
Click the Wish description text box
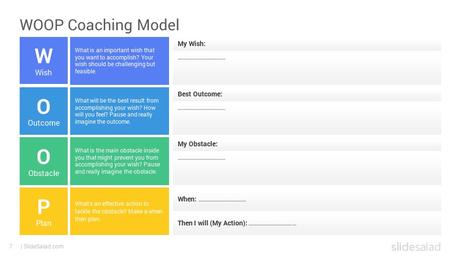pos(120,60)
